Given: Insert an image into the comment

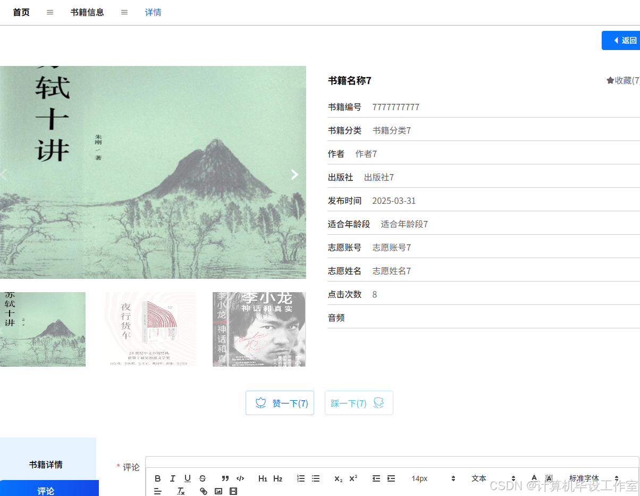Looking at the screenshot, I should point(218,491).
